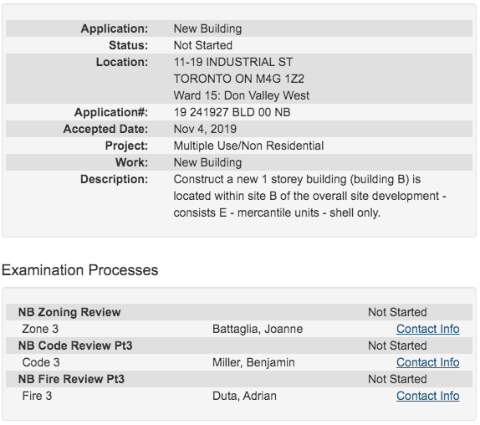Select the NB Fire Review Pt3 heading
The height and width of the screenshot is (425, 480).
point(71,379)
